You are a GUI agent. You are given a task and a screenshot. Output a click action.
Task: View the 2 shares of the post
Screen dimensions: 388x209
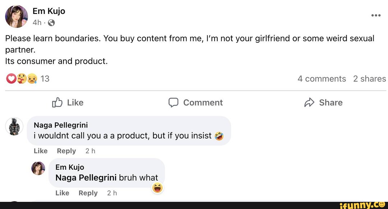[369, 78]
